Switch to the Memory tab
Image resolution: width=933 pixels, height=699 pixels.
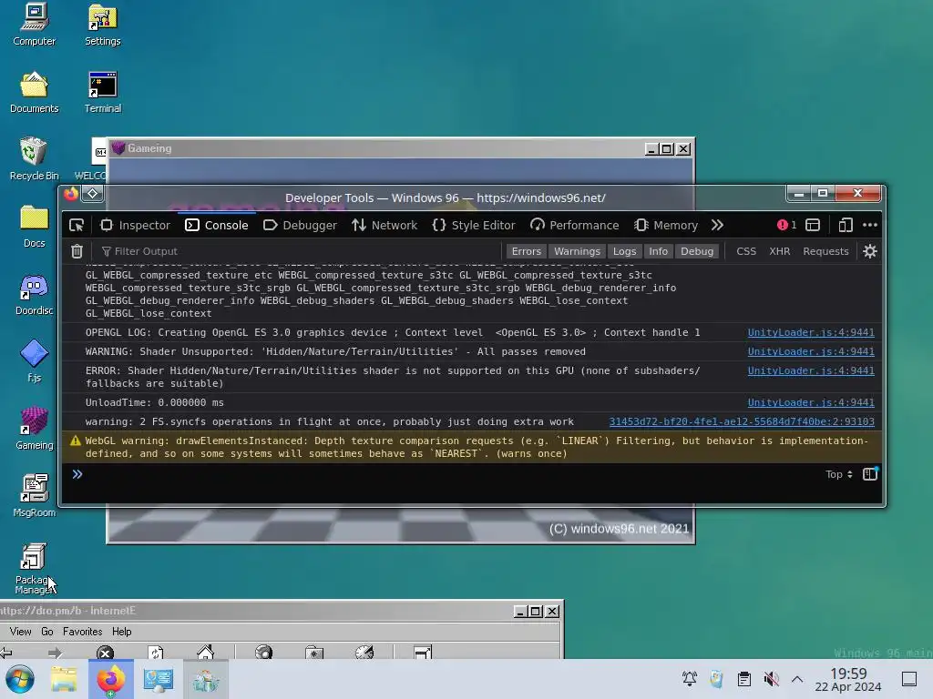[x=666, y=226]
